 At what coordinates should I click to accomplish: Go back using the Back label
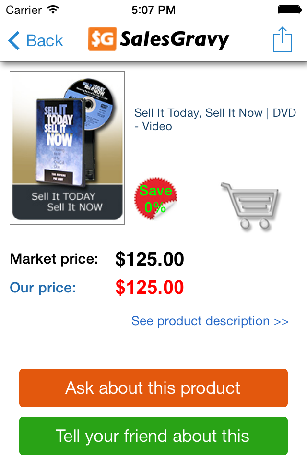[x=45, y=40]
